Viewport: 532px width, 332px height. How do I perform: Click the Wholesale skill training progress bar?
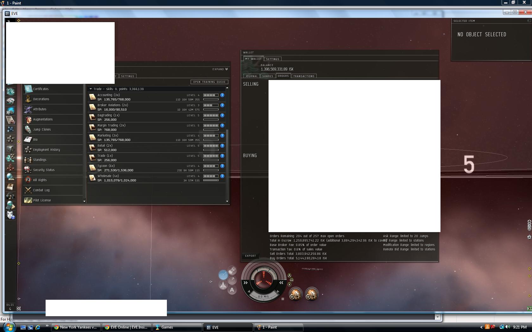211,180
